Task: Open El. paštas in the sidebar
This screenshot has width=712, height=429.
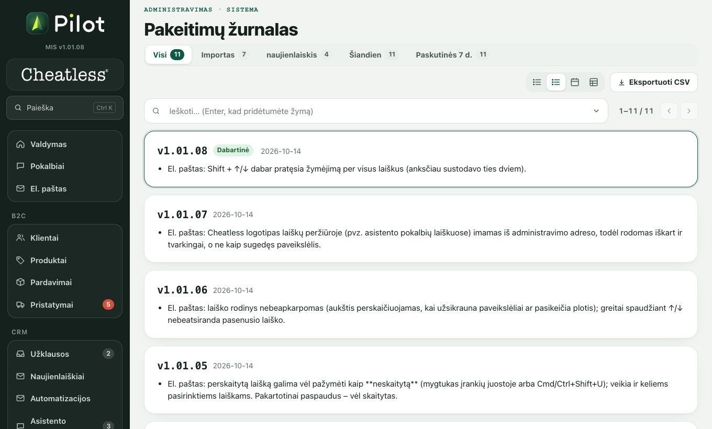Action: click(65, 189)
